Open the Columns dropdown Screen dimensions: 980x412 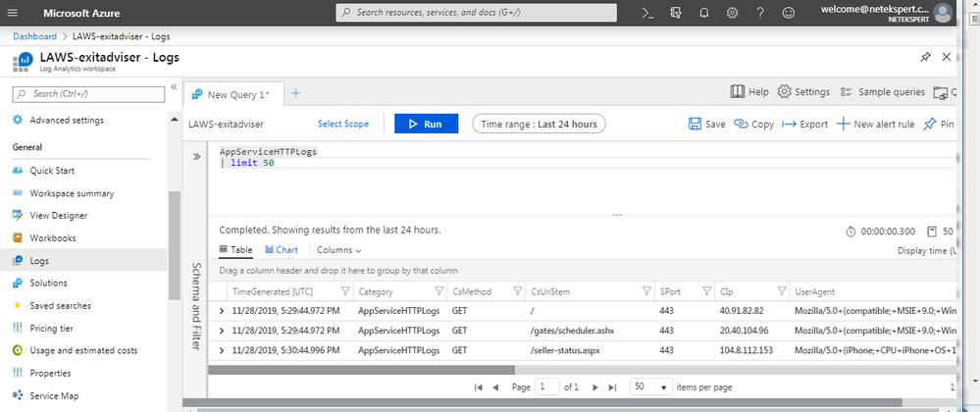(x=339, y=249)
